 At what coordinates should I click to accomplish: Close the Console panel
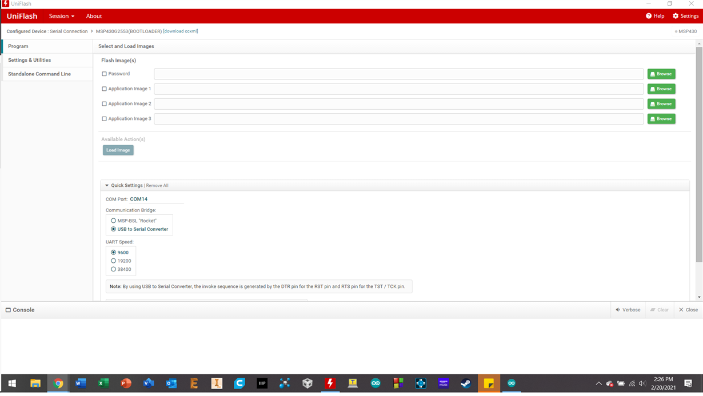[688, 310]
